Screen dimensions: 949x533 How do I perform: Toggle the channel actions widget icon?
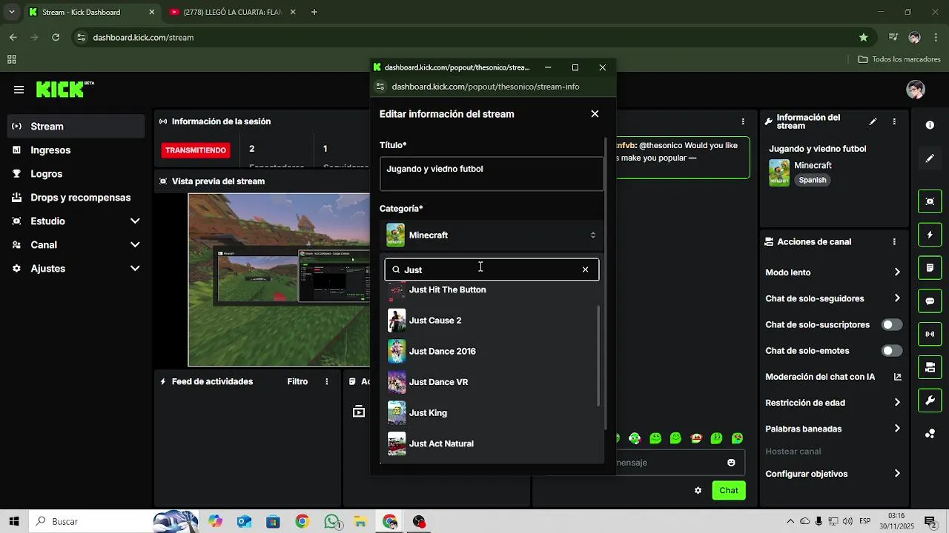pos(930,367)
